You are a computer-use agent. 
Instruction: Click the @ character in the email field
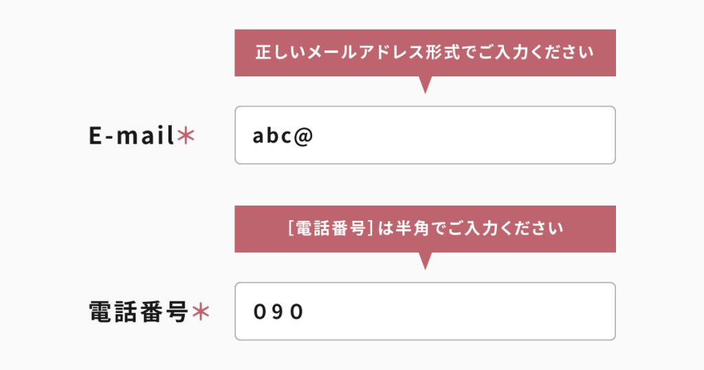point(303,135)
